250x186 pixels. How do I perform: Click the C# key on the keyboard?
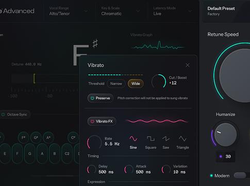73,138
